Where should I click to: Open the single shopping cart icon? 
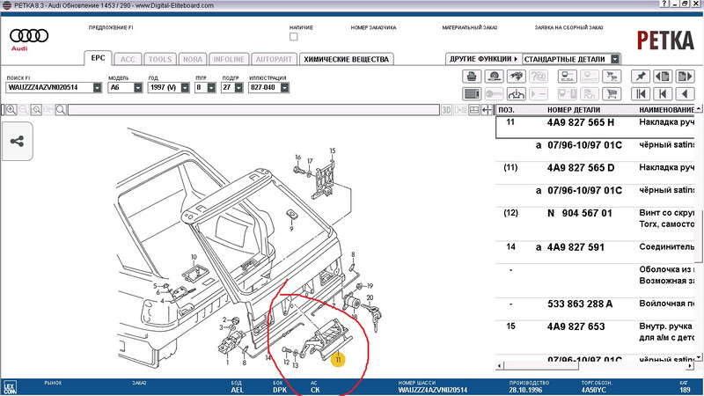tap(612, 94)
